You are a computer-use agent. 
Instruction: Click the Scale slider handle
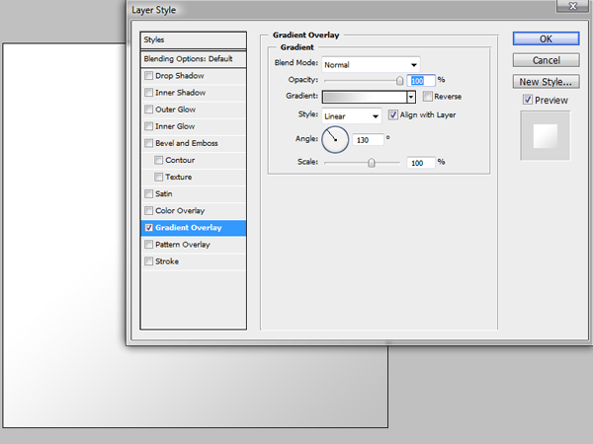click(x=372, y=163)
